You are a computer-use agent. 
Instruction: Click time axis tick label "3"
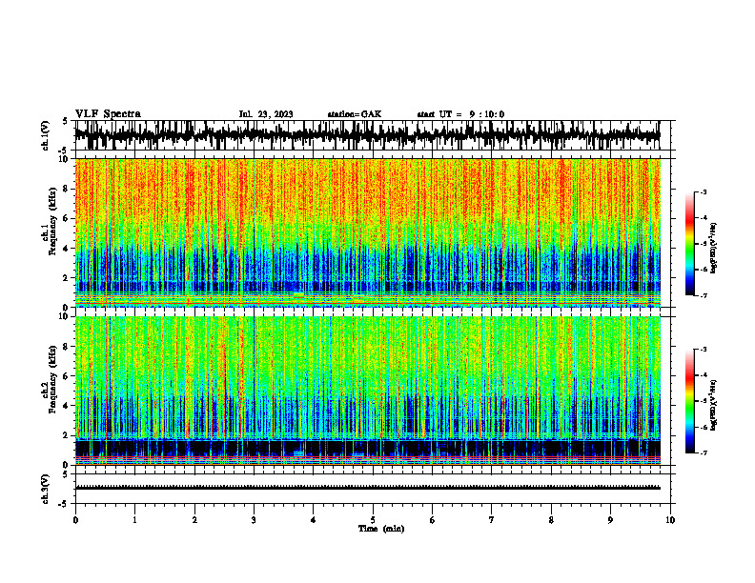click(254, 520)
